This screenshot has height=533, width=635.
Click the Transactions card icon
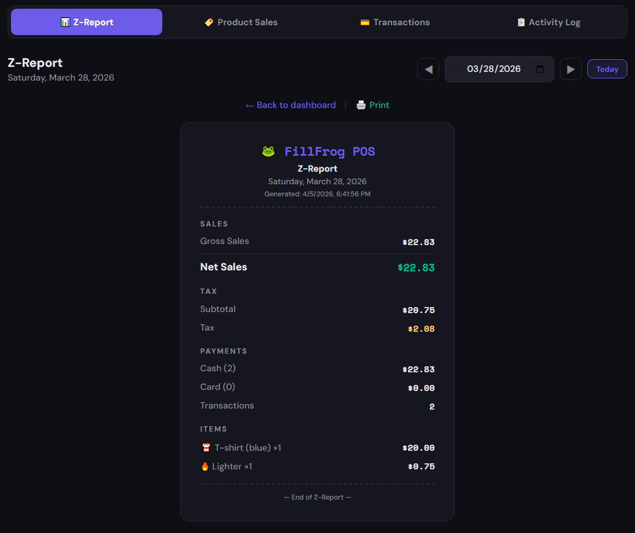pos(365,22)
